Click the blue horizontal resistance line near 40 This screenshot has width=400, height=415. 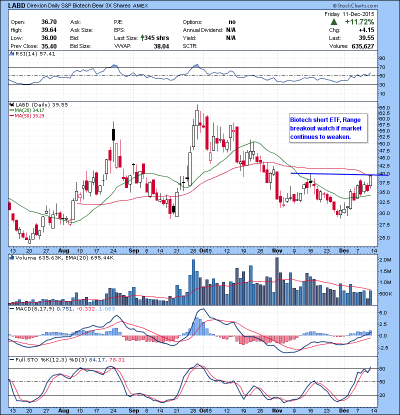339,174
